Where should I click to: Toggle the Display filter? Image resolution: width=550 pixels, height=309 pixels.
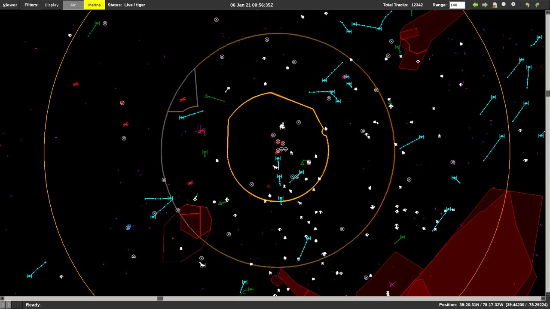click(52, 5)
